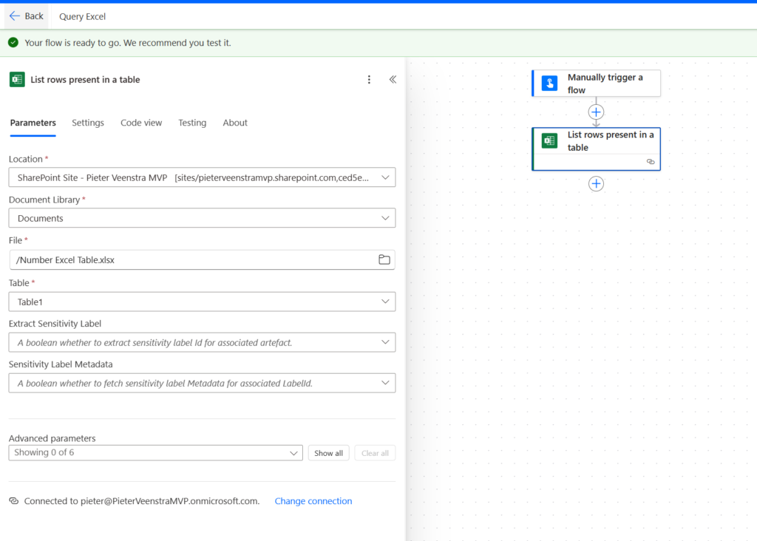The image size is (757, 541).
Task: Click the connection link icon beside Connected to
Action: tap(13, 501)
